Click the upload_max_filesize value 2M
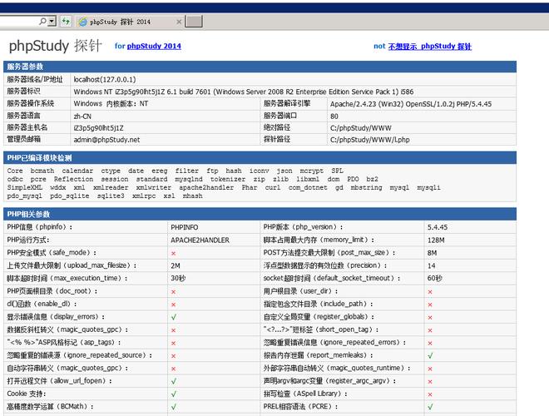This screenshot has height=416, width=549. click(x=176, y=265)
